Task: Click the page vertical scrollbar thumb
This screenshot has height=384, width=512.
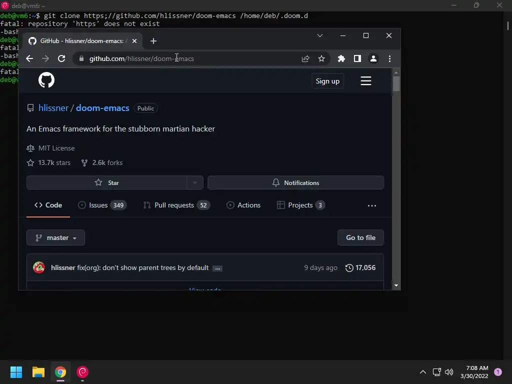Action: (396, 83)
